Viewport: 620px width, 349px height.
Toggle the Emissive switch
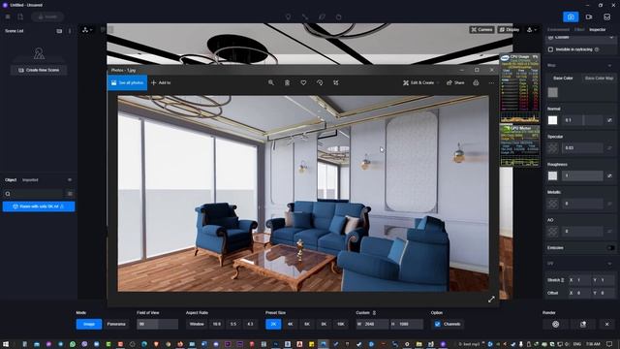point(610,248)
